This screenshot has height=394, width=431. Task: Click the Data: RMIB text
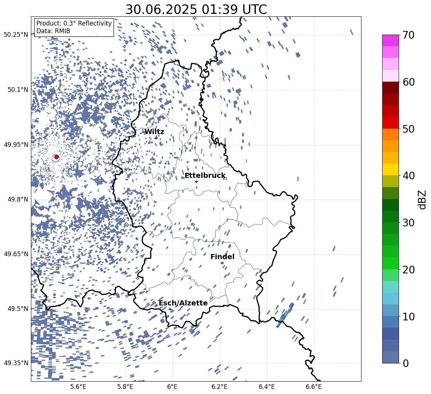(53, 31)
